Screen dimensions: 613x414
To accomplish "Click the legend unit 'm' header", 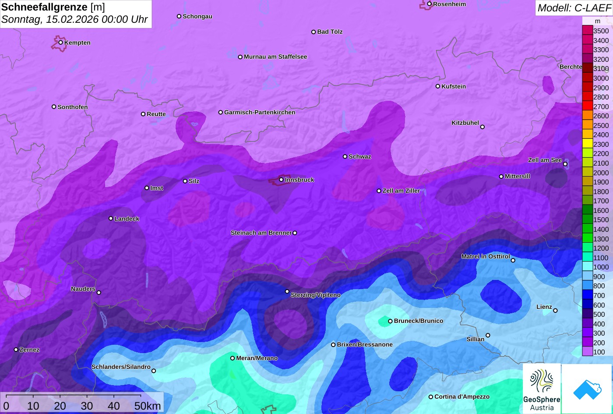I will [597, 21].
